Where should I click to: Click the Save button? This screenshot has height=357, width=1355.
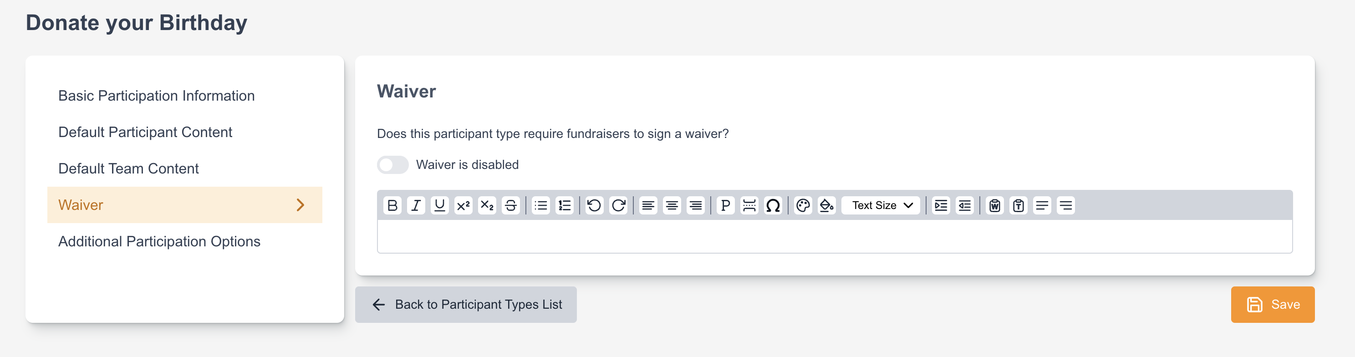1272,305
